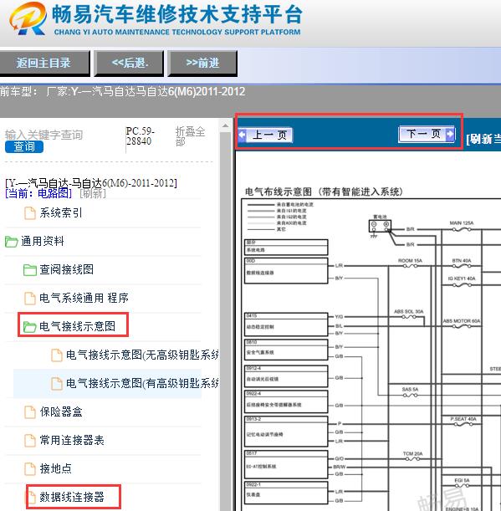Click the document icon beside 系统索引
This screenshot has height=511, width=501.
click(30, 213)
